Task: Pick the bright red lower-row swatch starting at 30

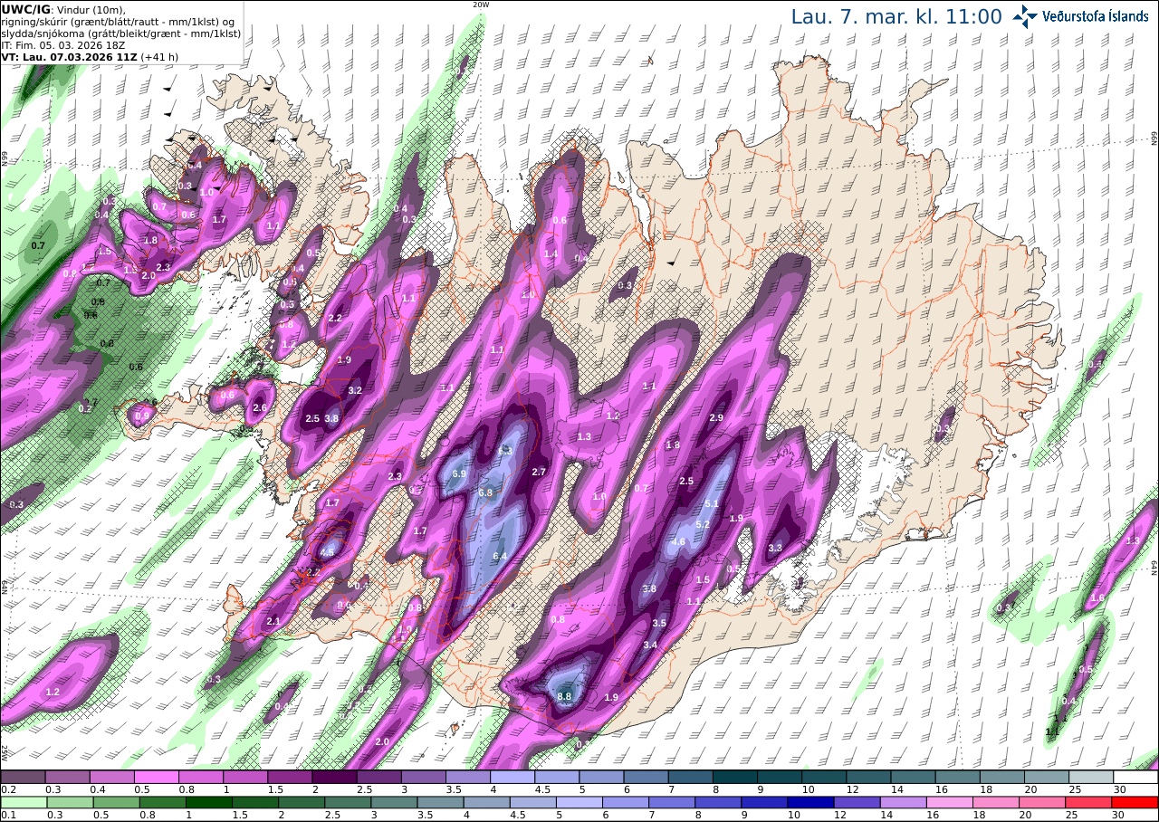Action: pos(1135,802)
